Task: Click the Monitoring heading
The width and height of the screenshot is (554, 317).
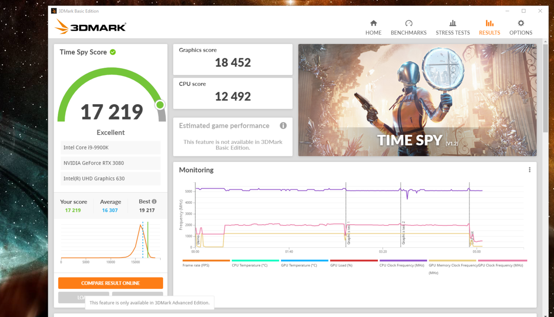Action: click(196, 170)
